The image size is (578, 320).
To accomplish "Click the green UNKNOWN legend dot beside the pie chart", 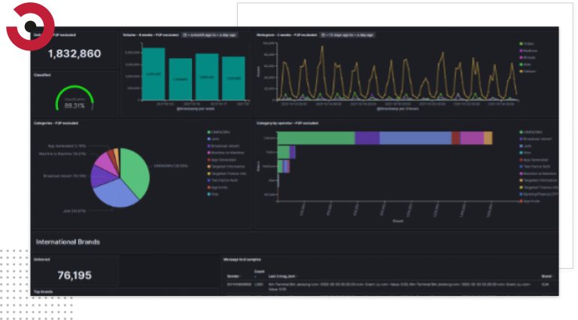I will click(x=208, y=132).
